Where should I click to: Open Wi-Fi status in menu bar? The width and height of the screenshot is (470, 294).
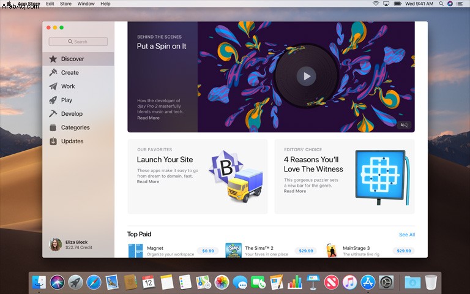[x=376, y=4]
